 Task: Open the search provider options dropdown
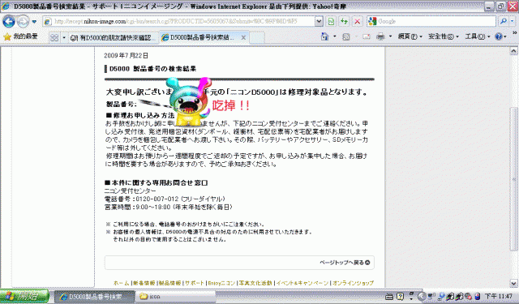tap(512, 22)
